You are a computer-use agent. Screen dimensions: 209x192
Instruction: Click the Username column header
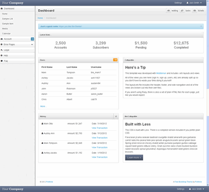click(96, 67)
